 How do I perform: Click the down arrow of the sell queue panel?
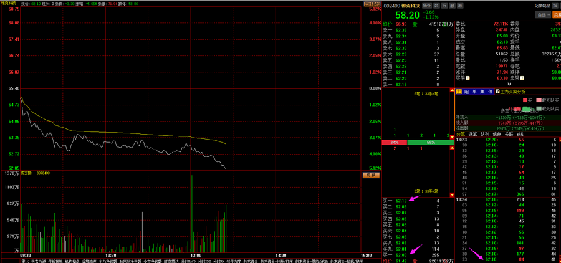point(452,137)
